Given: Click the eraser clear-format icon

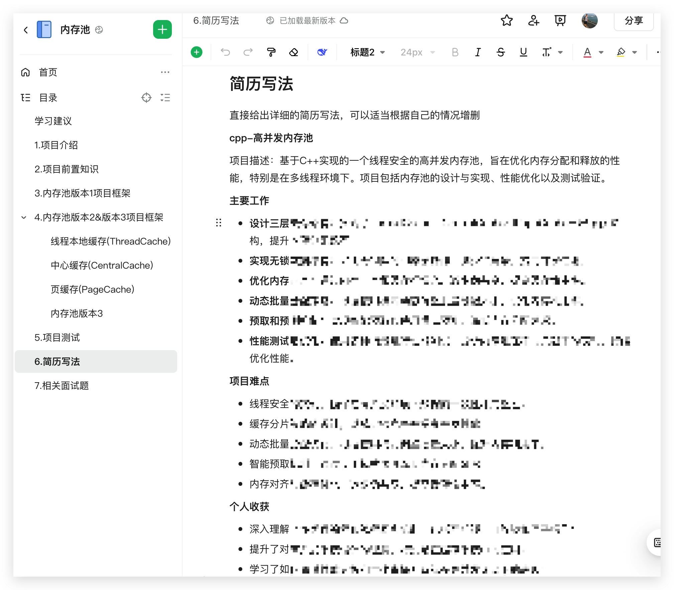Looking at the screenshot, I should click(294, 52).
